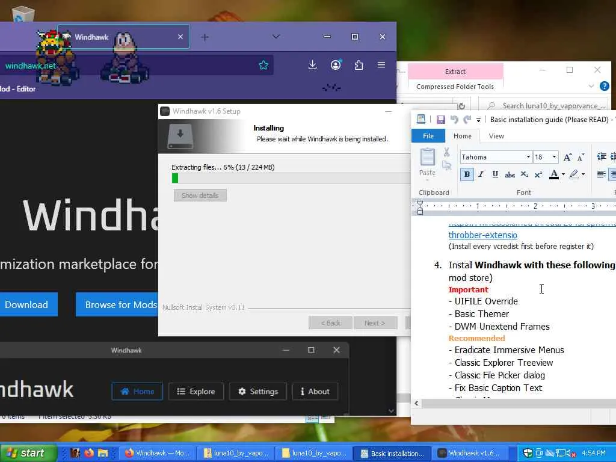The width and height of the screenshot is (616, 462).
Task: Open Explorer help question mark icon
Action: pyautogui.click(x=605, y=86)
